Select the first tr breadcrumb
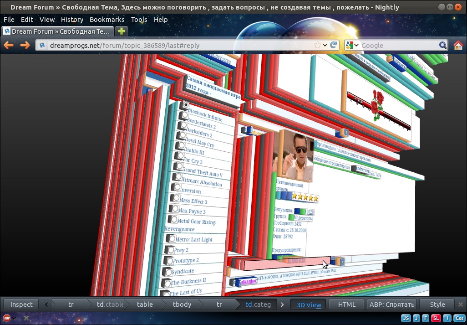The height and width of the screenshot is (325, 467). (71, 304)
